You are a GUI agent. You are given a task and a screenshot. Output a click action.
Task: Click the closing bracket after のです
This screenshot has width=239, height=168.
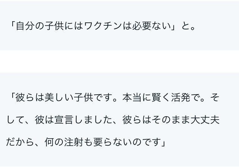coord(163,142)
